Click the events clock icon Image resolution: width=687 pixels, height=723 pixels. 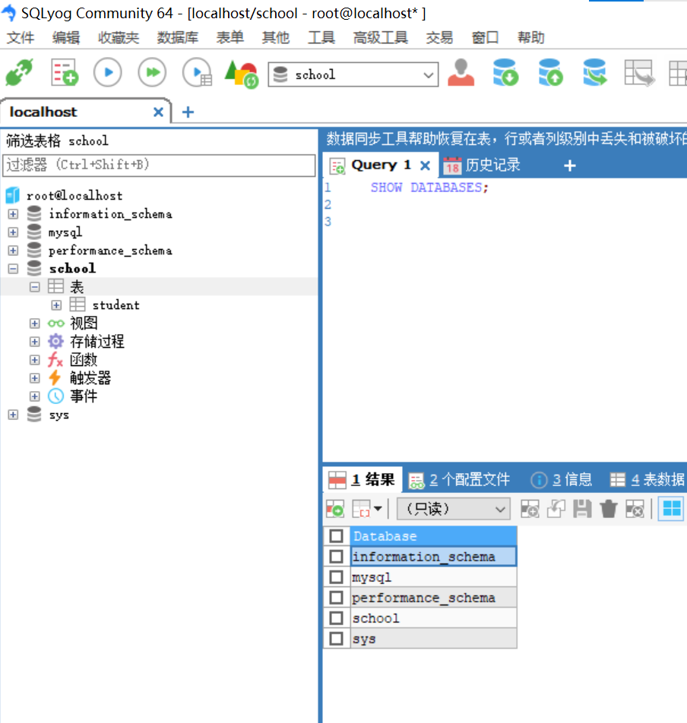55,396
